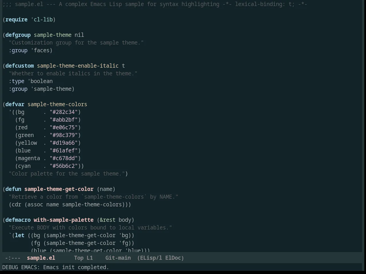Screen dimensions: 366x274
Task: Click the 'defgroup' keyword
Action: 18,35
